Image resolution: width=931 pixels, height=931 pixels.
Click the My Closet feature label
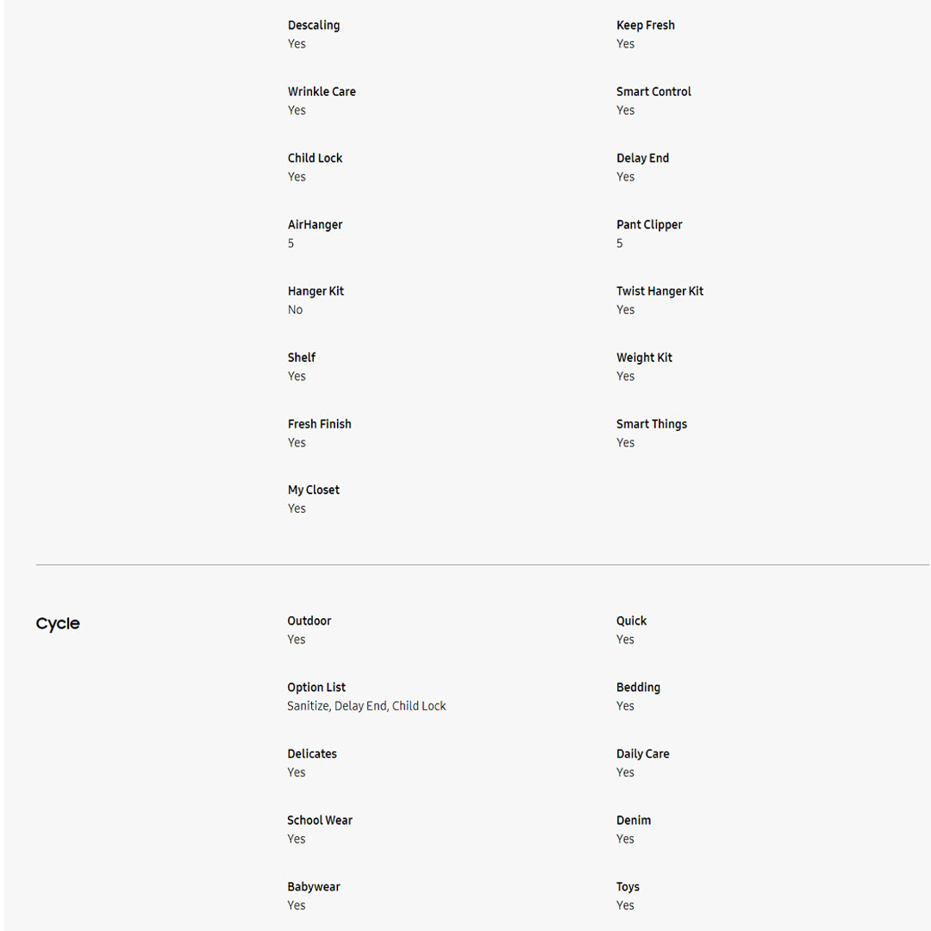(x=313, y=490)
